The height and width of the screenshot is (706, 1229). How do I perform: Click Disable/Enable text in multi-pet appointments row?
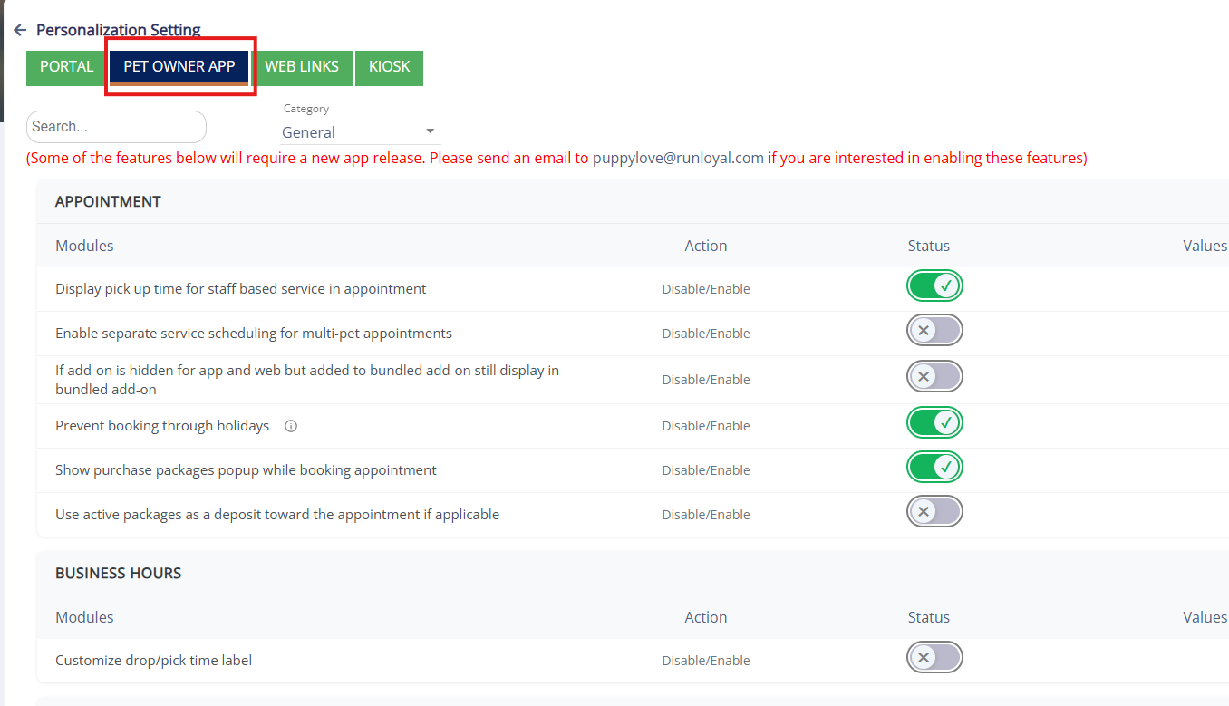(706, 334)
